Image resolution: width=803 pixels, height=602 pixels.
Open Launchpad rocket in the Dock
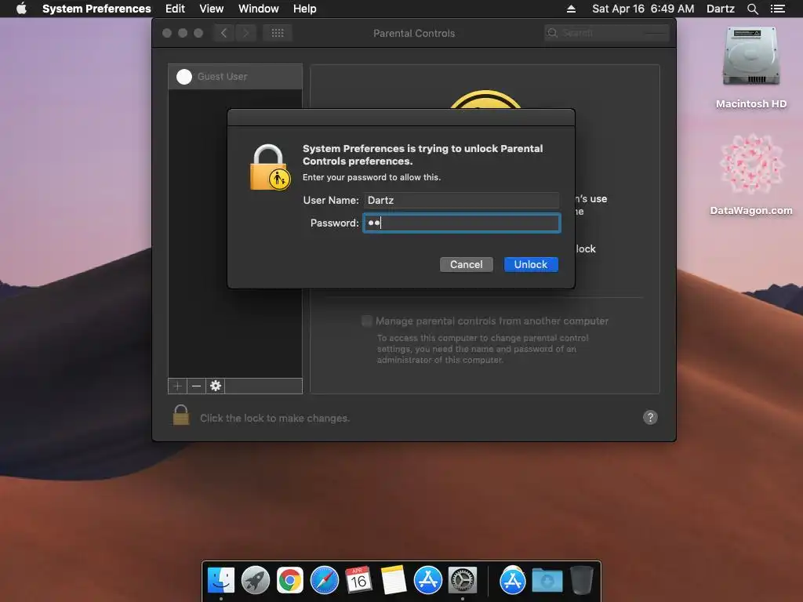pos(255,581)
